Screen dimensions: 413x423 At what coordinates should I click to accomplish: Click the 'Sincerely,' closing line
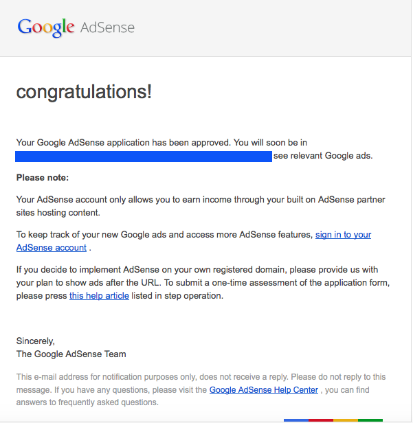coord(36,341)
